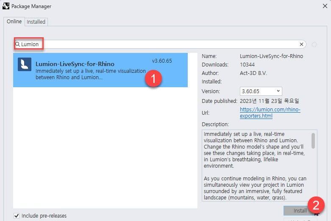Image resolution: width=331 pixels, height=221 pixels.
Task: Click the Description: label
Action: [x=215, y=124]
